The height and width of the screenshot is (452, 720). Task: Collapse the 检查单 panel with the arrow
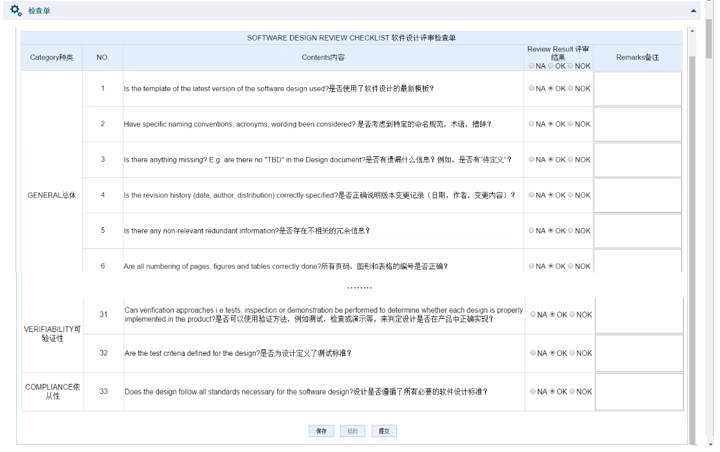click(693, 11)
